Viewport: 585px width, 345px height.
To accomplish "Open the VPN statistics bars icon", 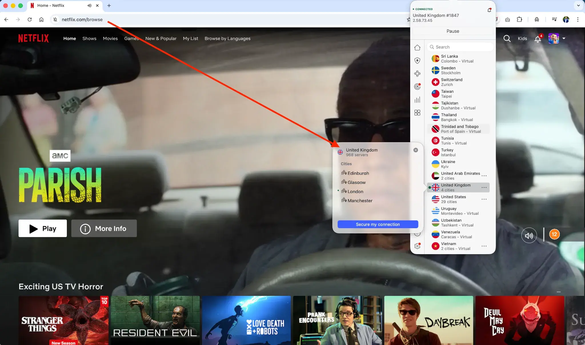I will pyautogui.click(x=417, y=100).
